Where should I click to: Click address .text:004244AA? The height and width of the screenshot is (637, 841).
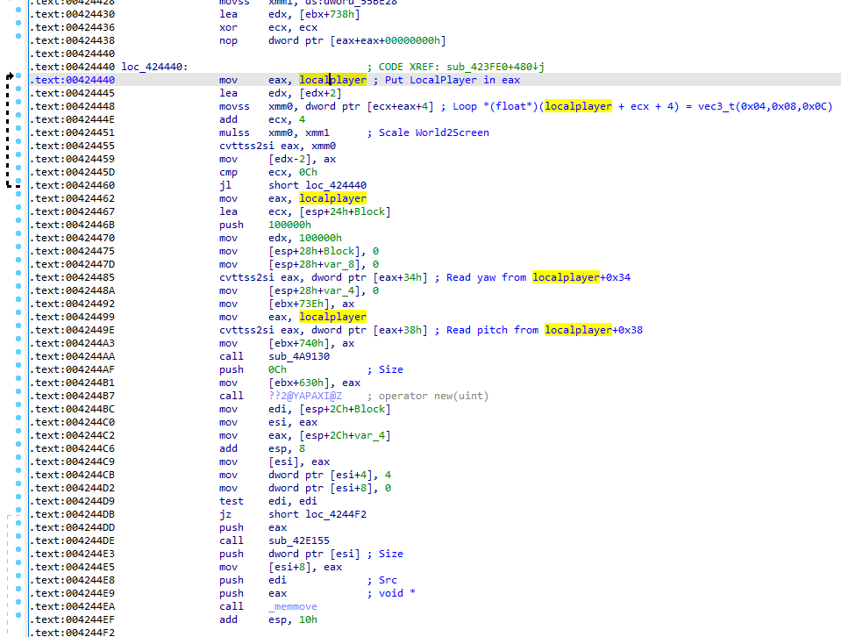click(72, 356)
